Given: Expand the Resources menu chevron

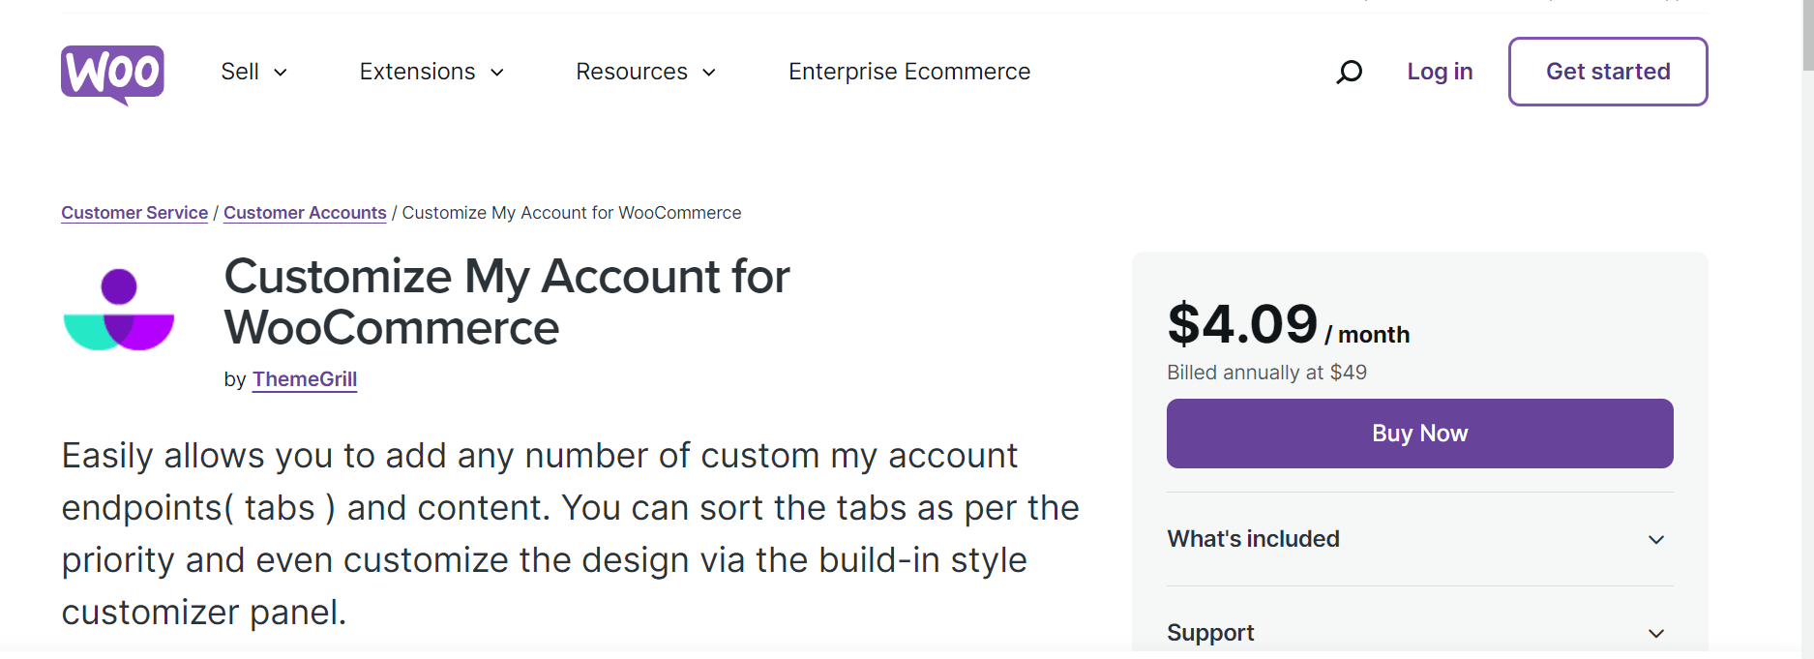Looking at the screenshot, I should (709, 73).
